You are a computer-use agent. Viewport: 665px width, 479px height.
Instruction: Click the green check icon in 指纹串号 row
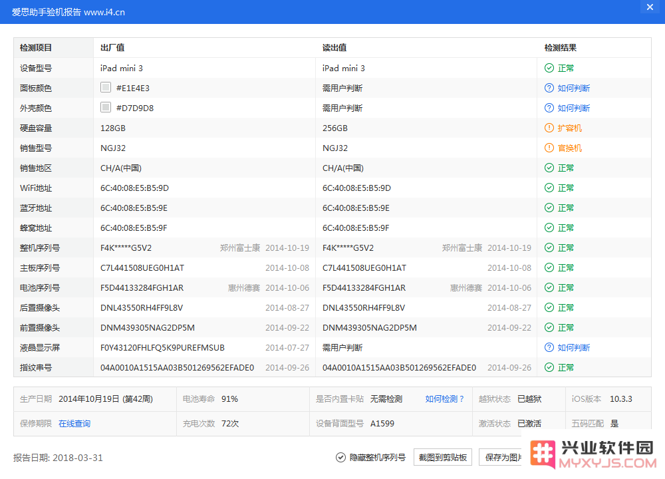[549, 367]
